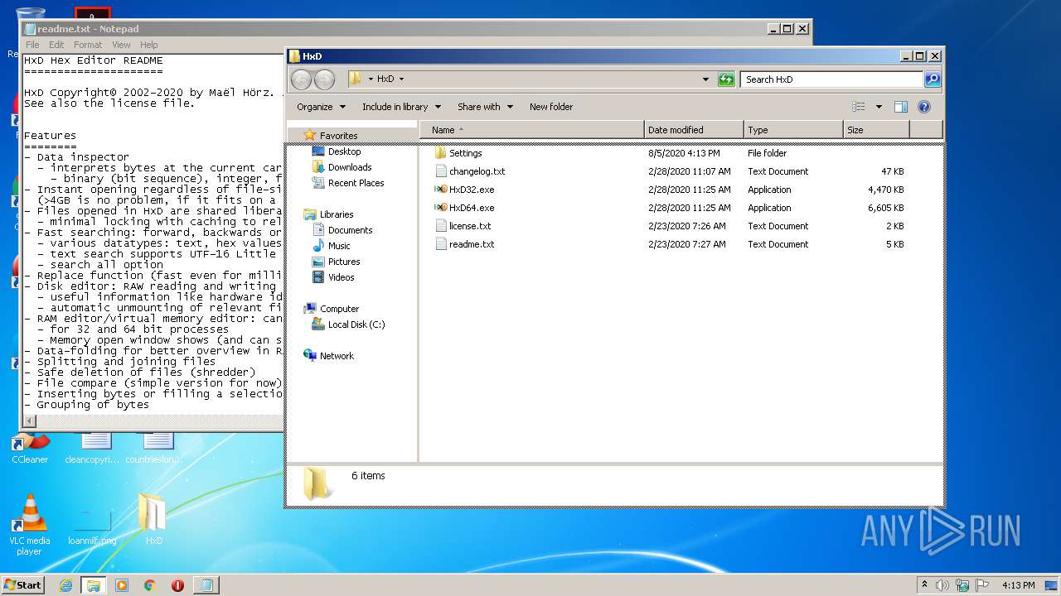The image size is (1061, 596).
Task: Select the HxD32.exe application icon
Action: (441, 190)
